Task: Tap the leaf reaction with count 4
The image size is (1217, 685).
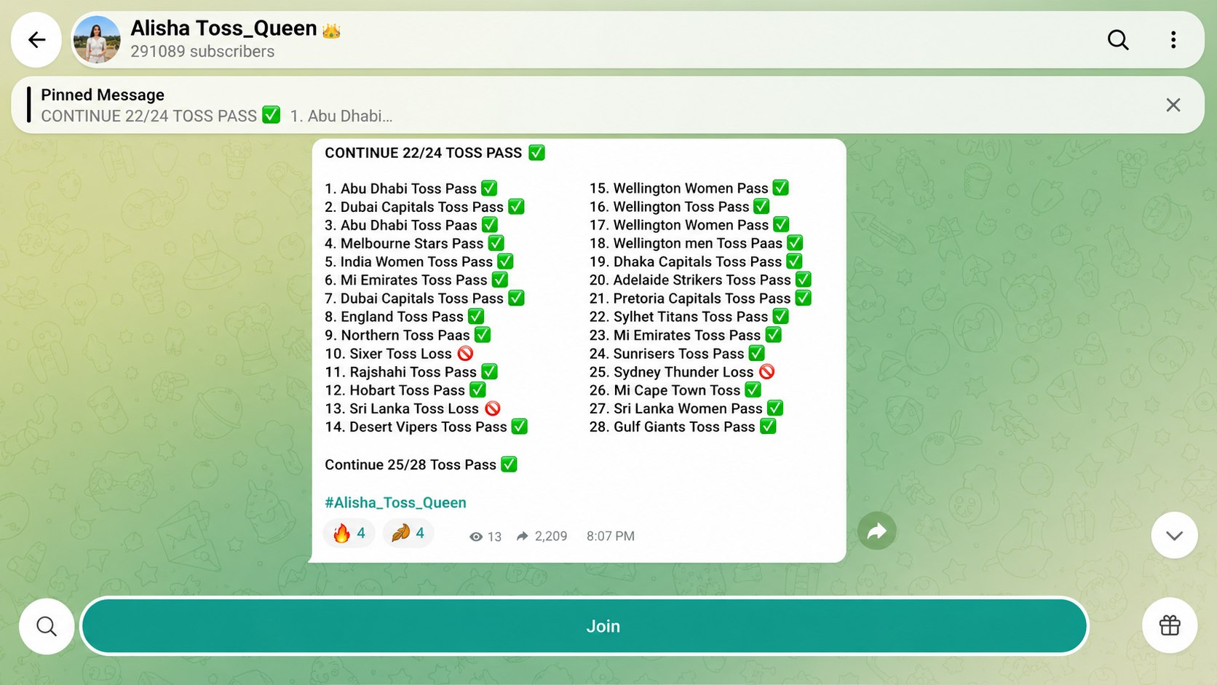Action: pos(408,533)
